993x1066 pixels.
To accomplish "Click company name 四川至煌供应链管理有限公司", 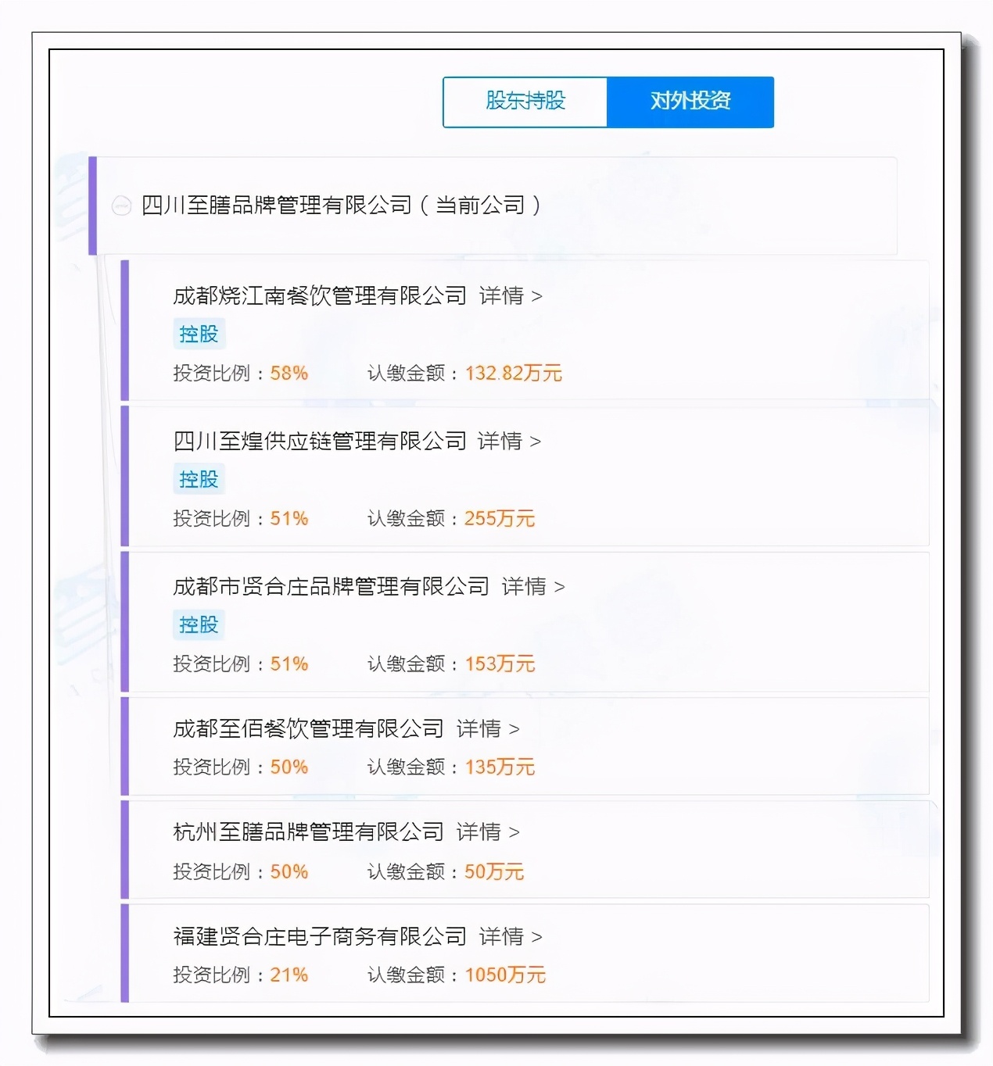I will click(x=320, y=442).
